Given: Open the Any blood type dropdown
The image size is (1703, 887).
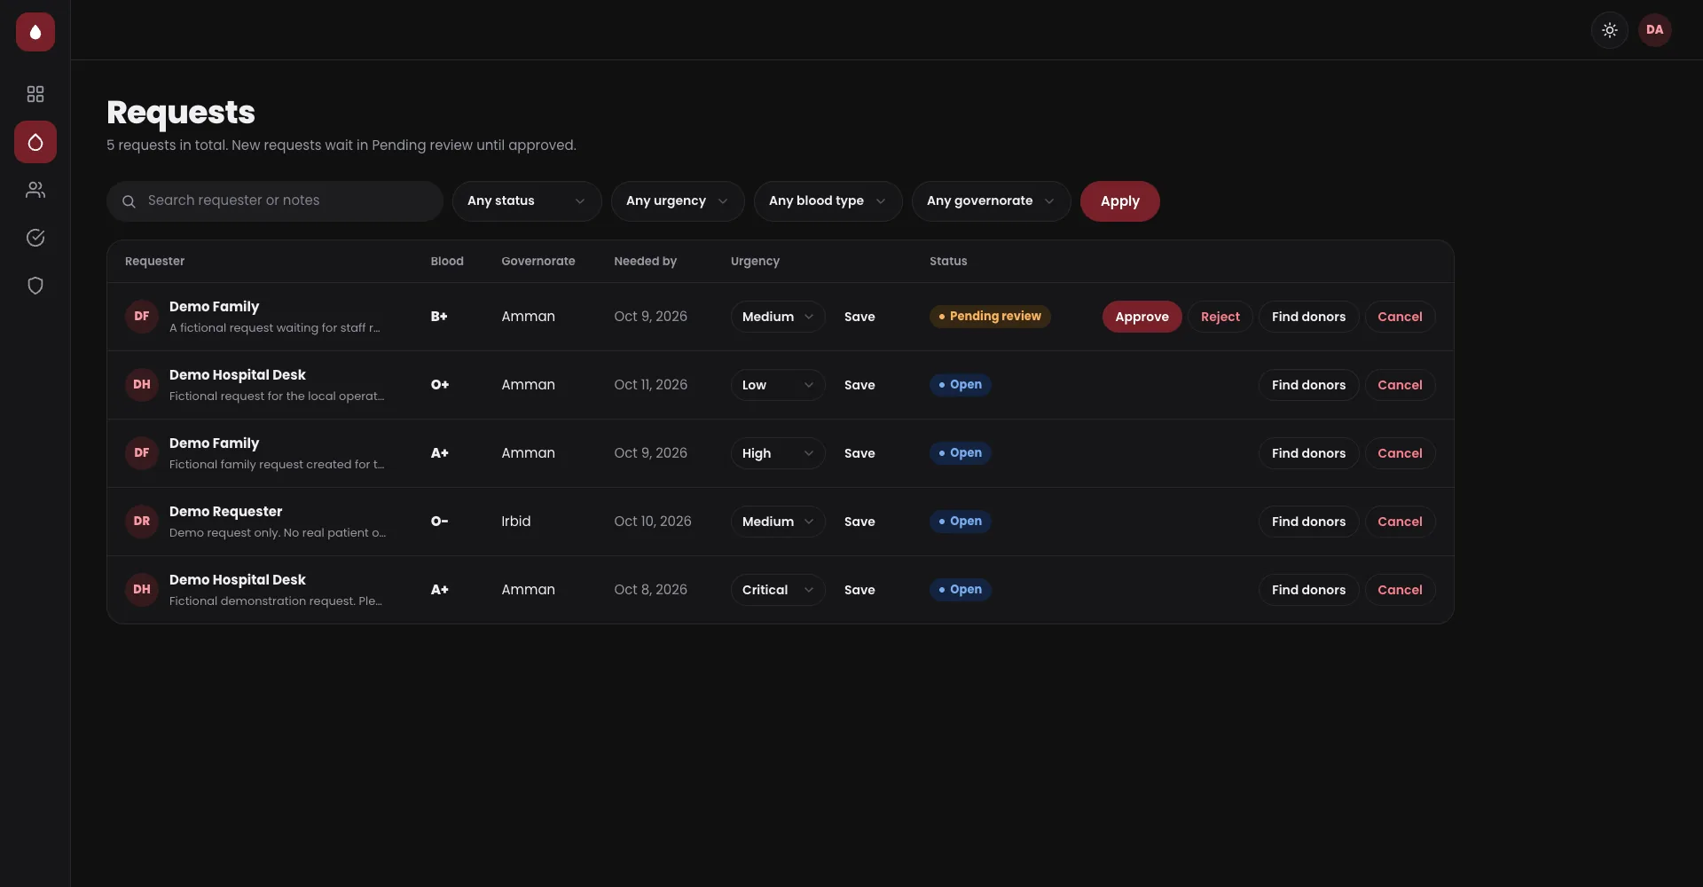Looking at the screenshot, I should [828, 201].
